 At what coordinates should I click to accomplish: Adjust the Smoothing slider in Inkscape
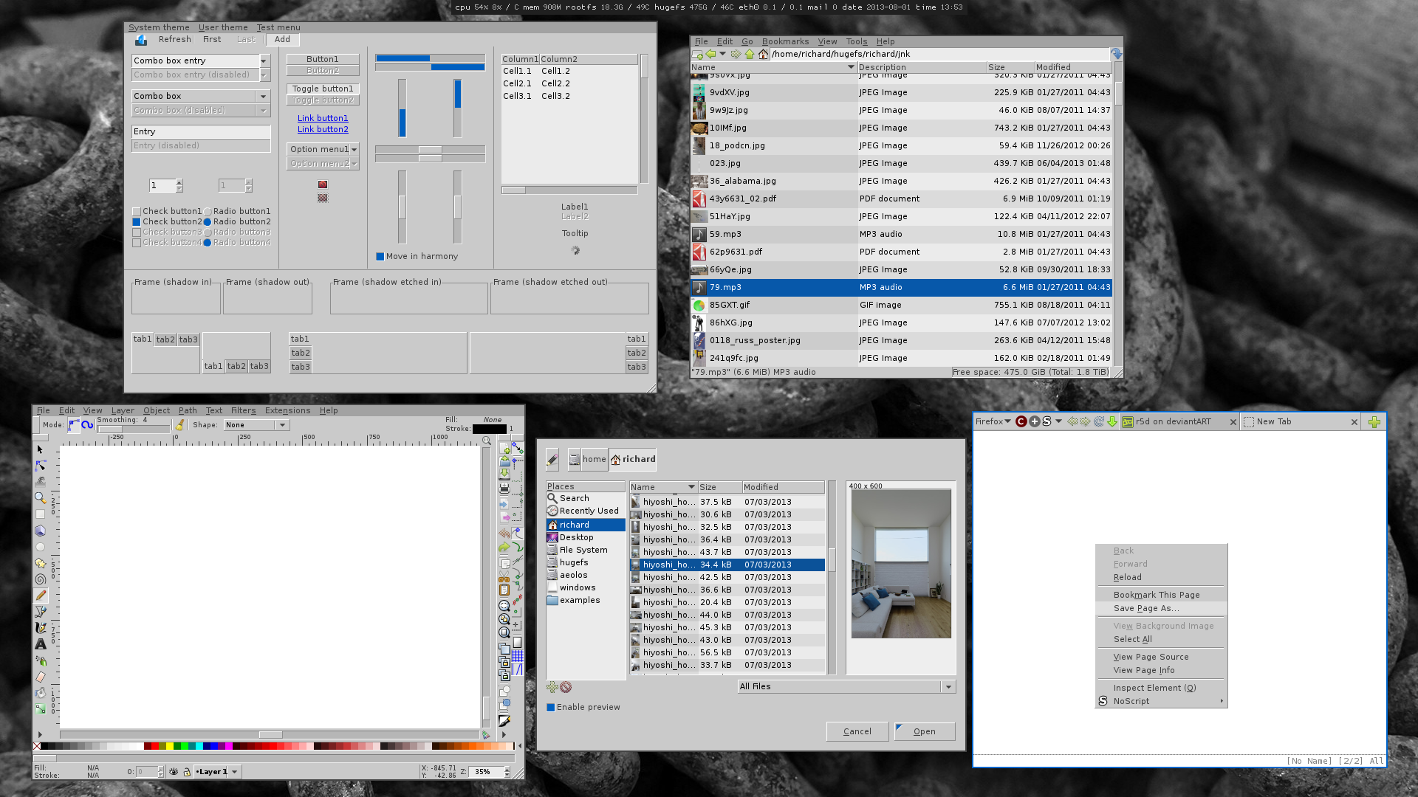[x=133, y=429]
